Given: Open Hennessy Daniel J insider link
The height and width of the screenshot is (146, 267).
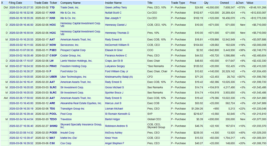Looking at the screenshot, I should click(116, 25).
